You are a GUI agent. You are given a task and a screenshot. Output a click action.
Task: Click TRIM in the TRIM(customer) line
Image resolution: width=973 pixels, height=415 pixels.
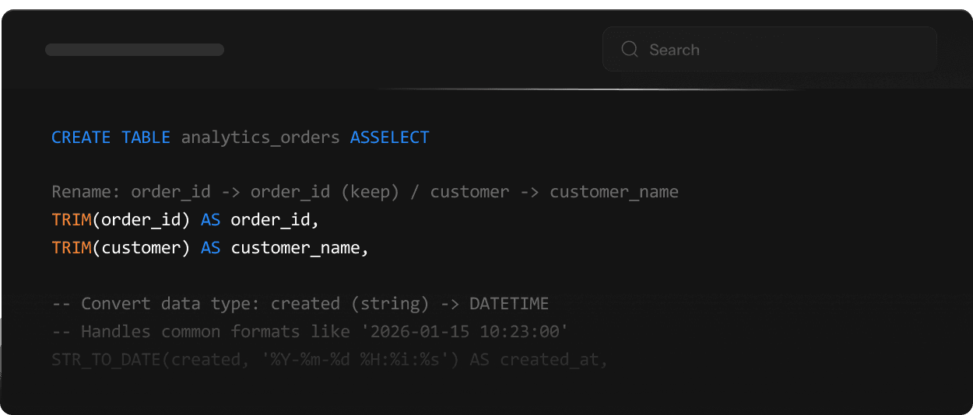(x=72, y=248)
